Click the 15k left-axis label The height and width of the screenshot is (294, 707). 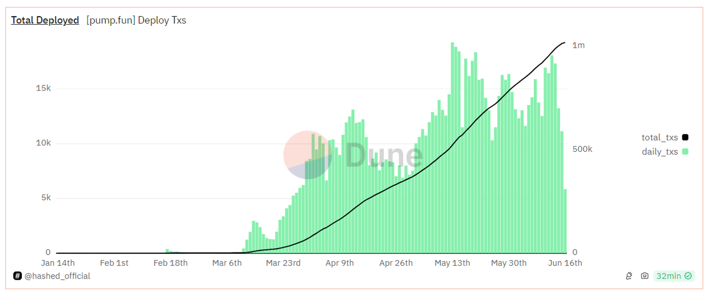[x=43, y=88]
